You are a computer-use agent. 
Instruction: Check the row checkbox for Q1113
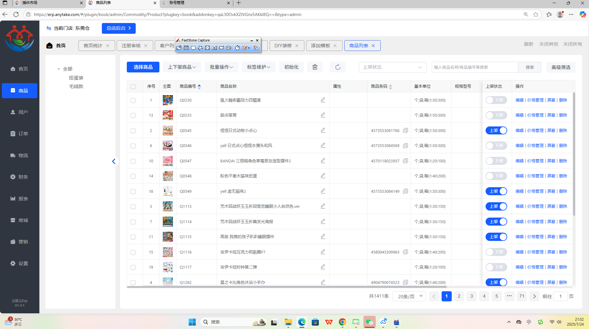tap(133, 207)
